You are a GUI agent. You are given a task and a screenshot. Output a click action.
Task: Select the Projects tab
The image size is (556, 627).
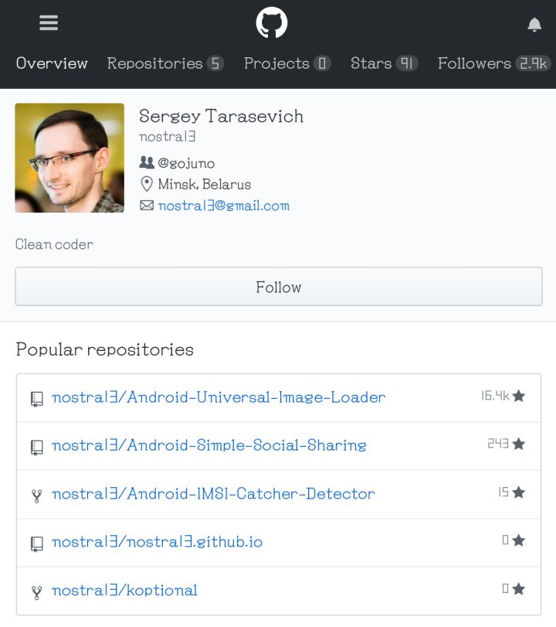[287, 63]
